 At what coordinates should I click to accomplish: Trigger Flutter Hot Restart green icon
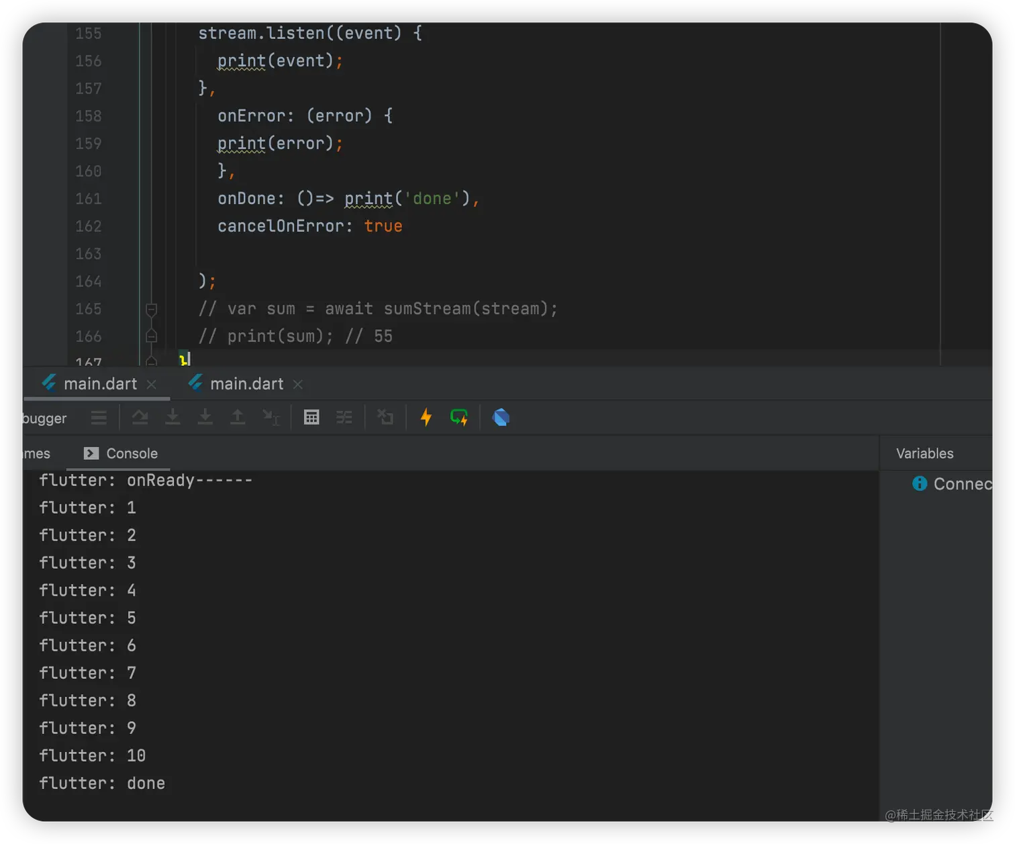click(459, 418)
